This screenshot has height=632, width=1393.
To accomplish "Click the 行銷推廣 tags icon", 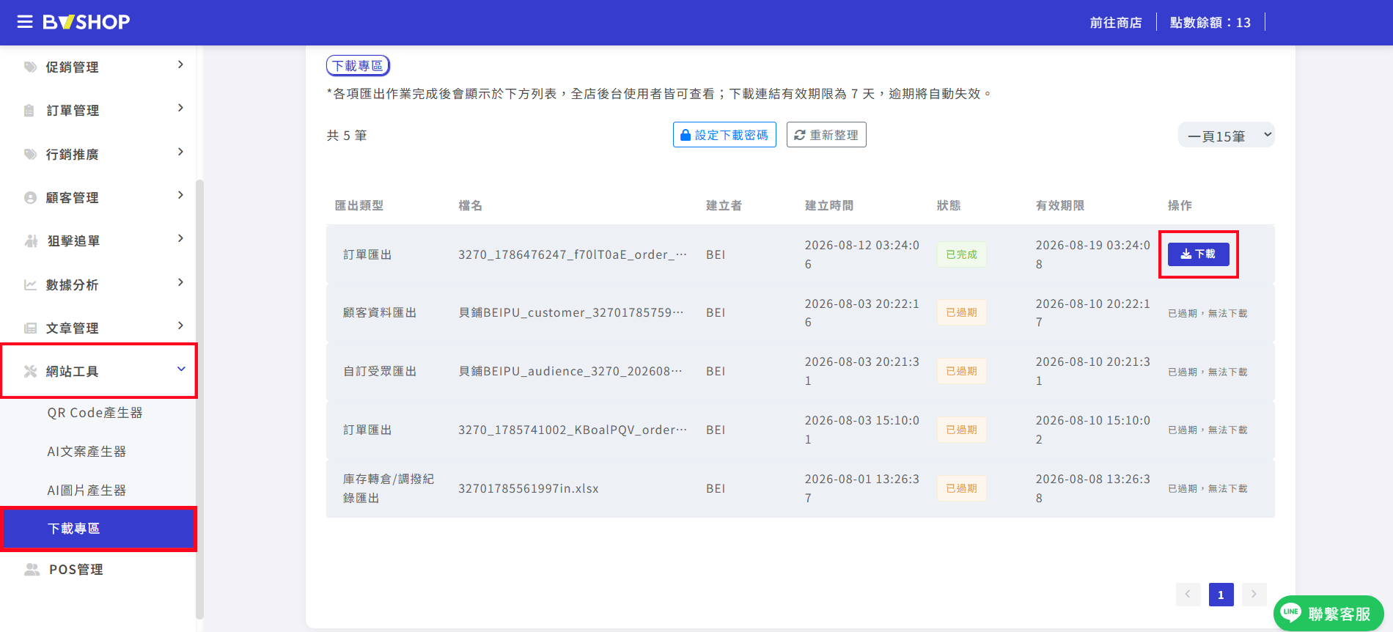I will 30,154.
